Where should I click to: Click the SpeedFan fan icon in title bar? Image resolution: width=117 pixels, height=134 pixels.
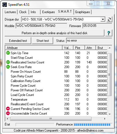[4, 5]
